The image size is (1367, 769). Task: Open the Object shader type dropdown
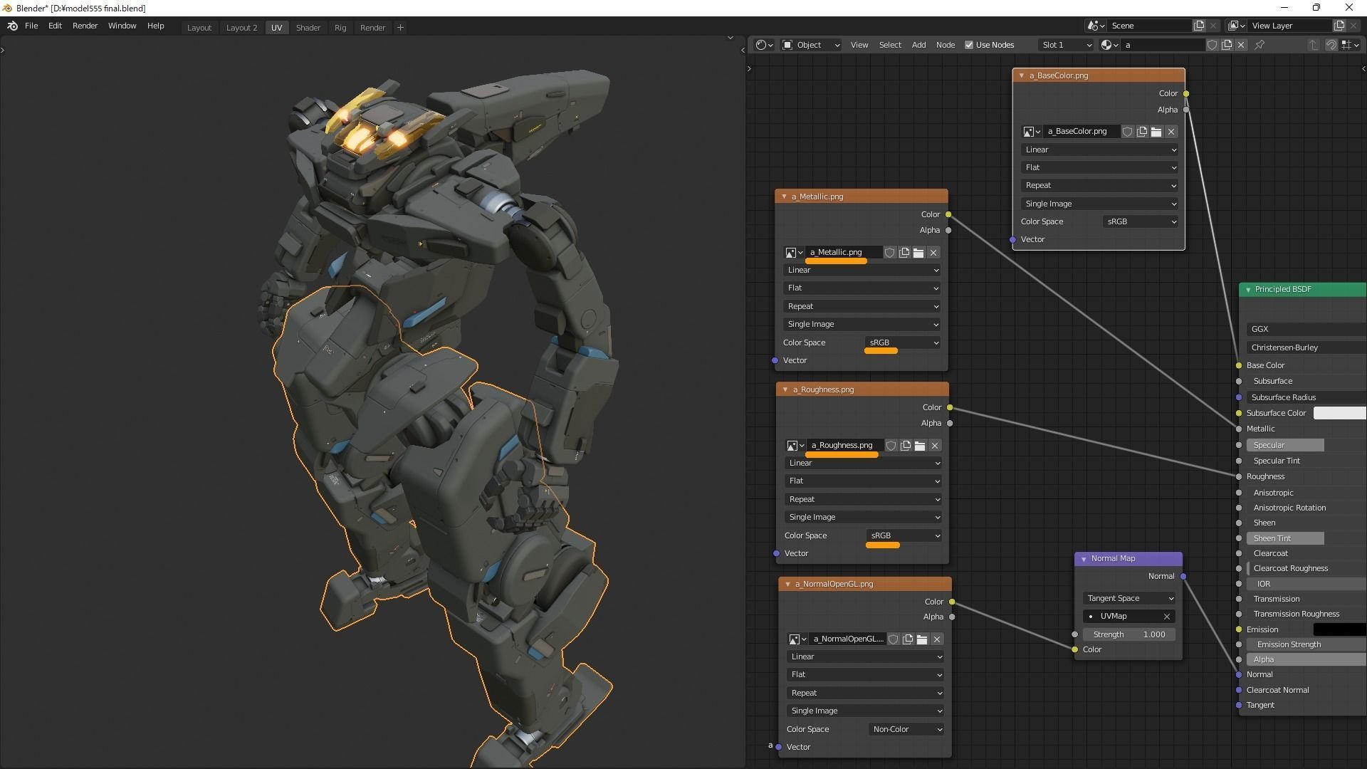pyautogui.click(x=811, y=45)
